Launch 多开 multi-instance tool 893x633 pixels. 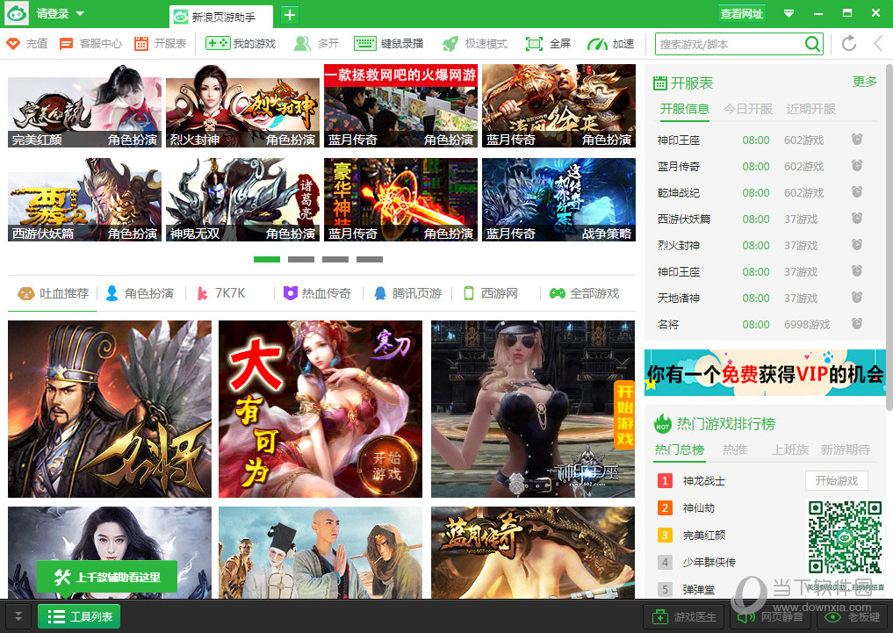[316, 44]
